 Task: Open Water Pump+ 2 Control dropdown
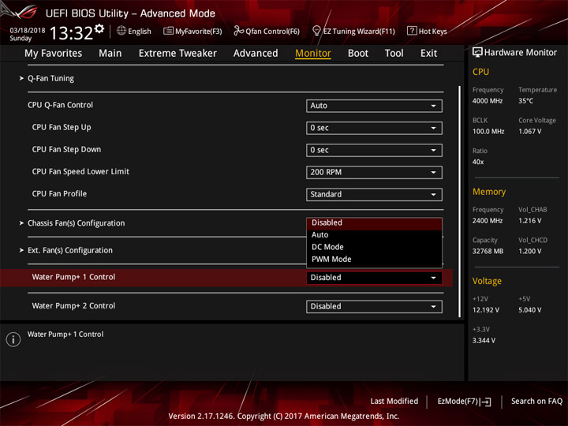point(374,307)
